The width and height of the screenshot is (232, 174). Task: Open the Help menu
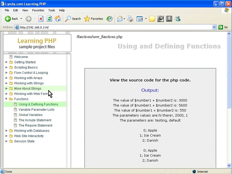coord(62,10)
